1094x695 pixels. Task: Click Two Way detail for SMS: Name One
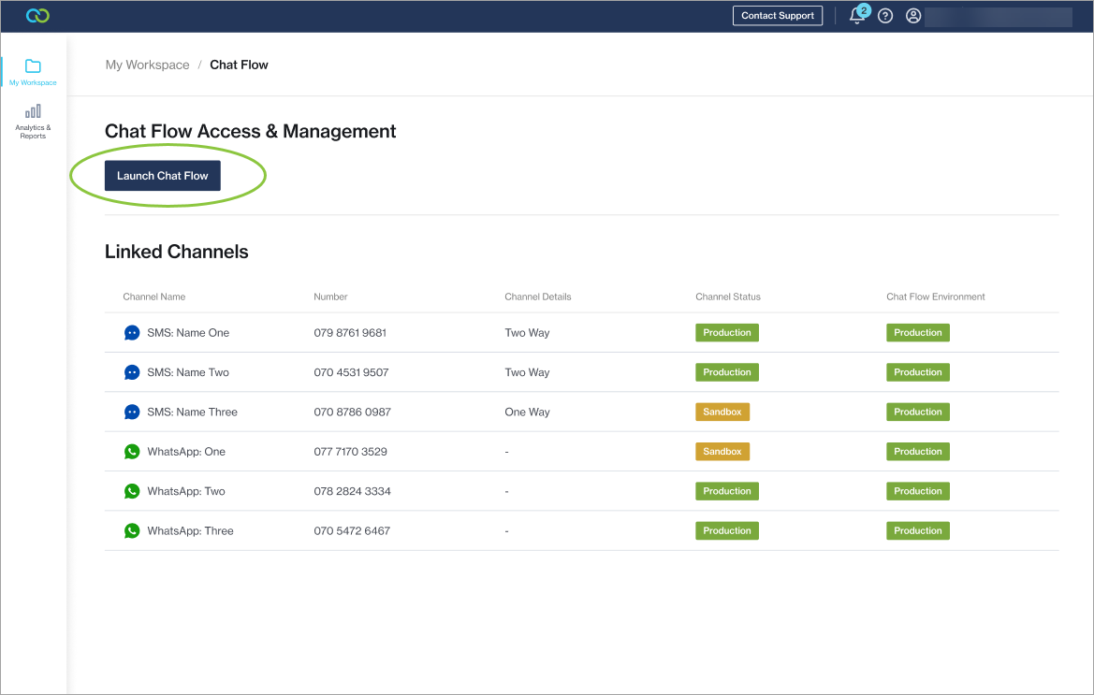(528, 333)
